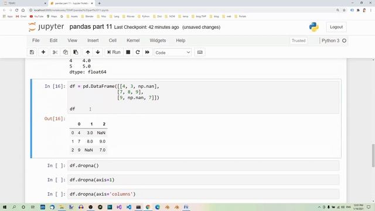Click the Jupyter logo

click(46, 27)
